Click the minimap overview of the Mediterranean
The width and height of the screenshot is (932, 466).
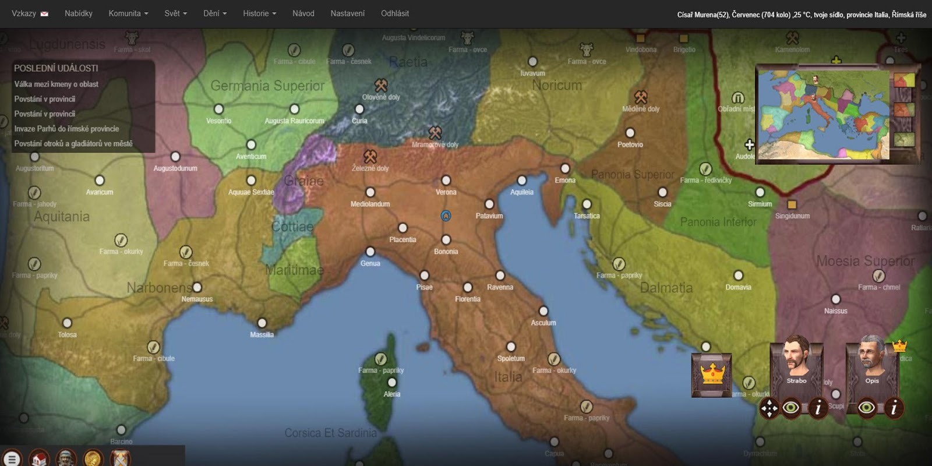(824, 114)
